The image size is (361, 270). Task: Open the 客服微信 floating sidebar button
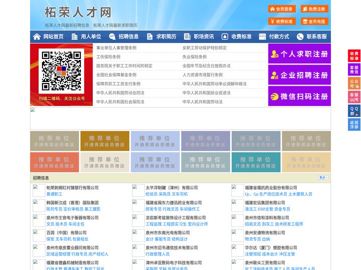(x=354, y=69)
